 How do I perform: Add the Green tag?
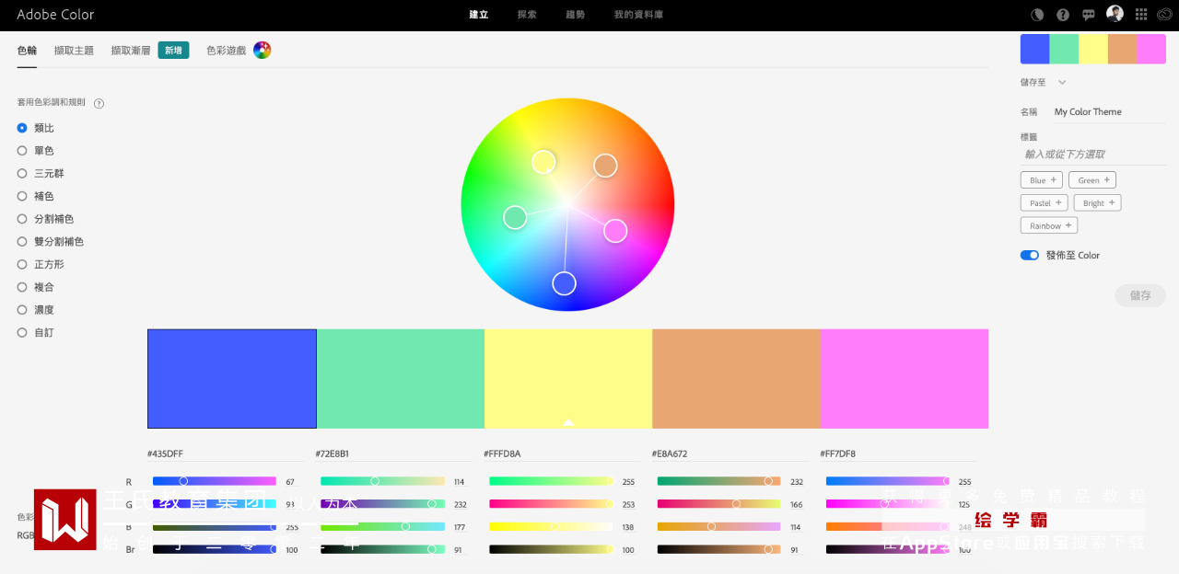tap(1092, 180)
